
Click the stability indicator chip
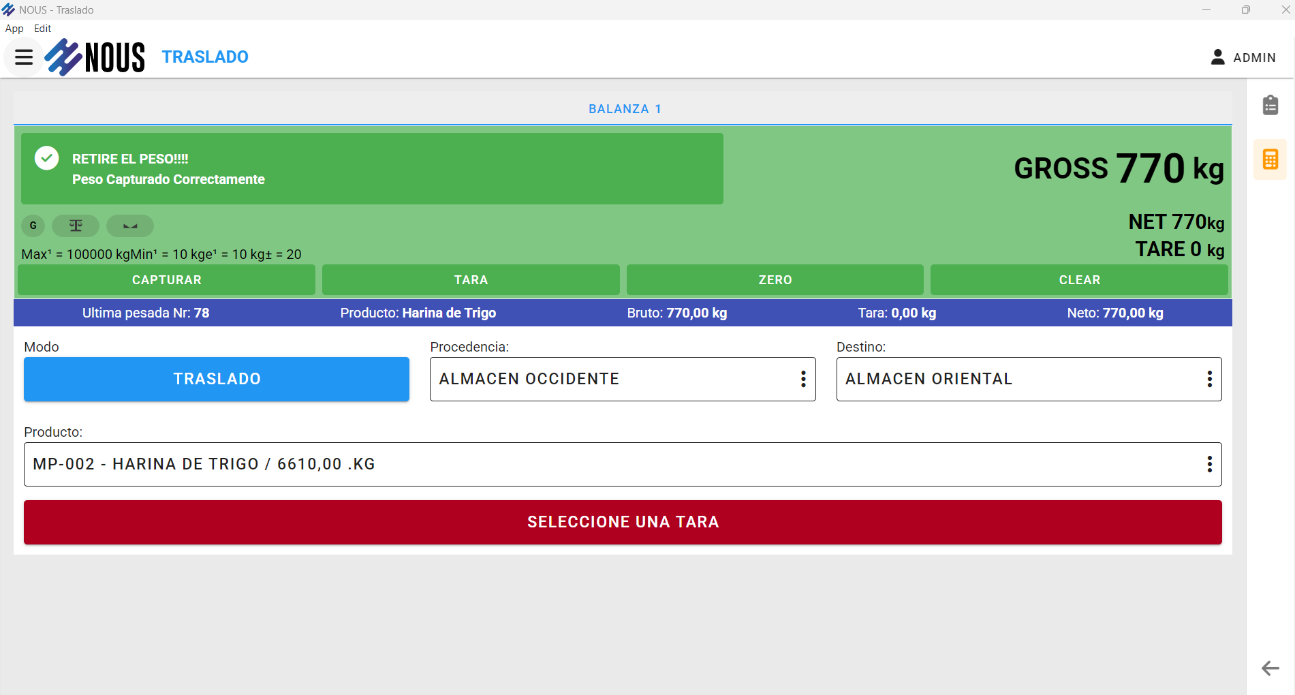[x=130, y=226]
